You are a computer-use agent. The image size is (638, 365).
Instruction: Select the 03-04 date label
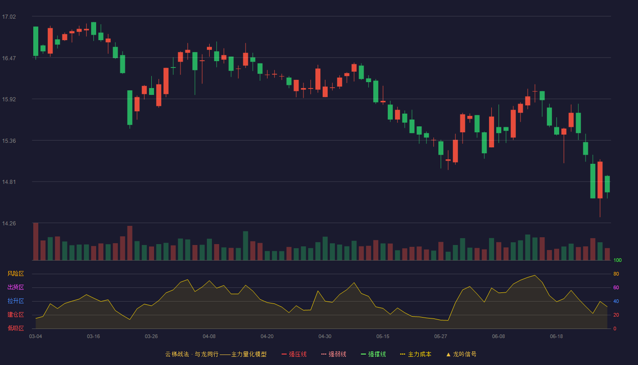tap(36, 336)
